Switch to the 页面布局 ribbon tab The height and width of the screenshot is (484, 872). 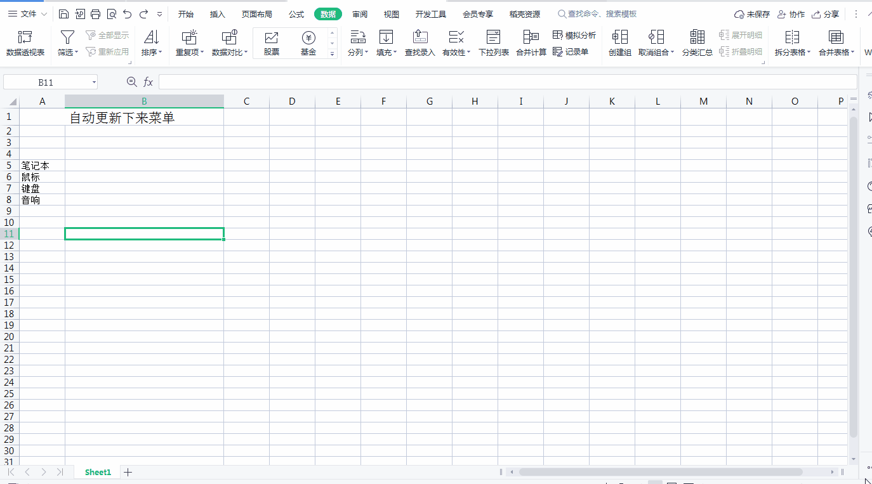tap(257, 14)
